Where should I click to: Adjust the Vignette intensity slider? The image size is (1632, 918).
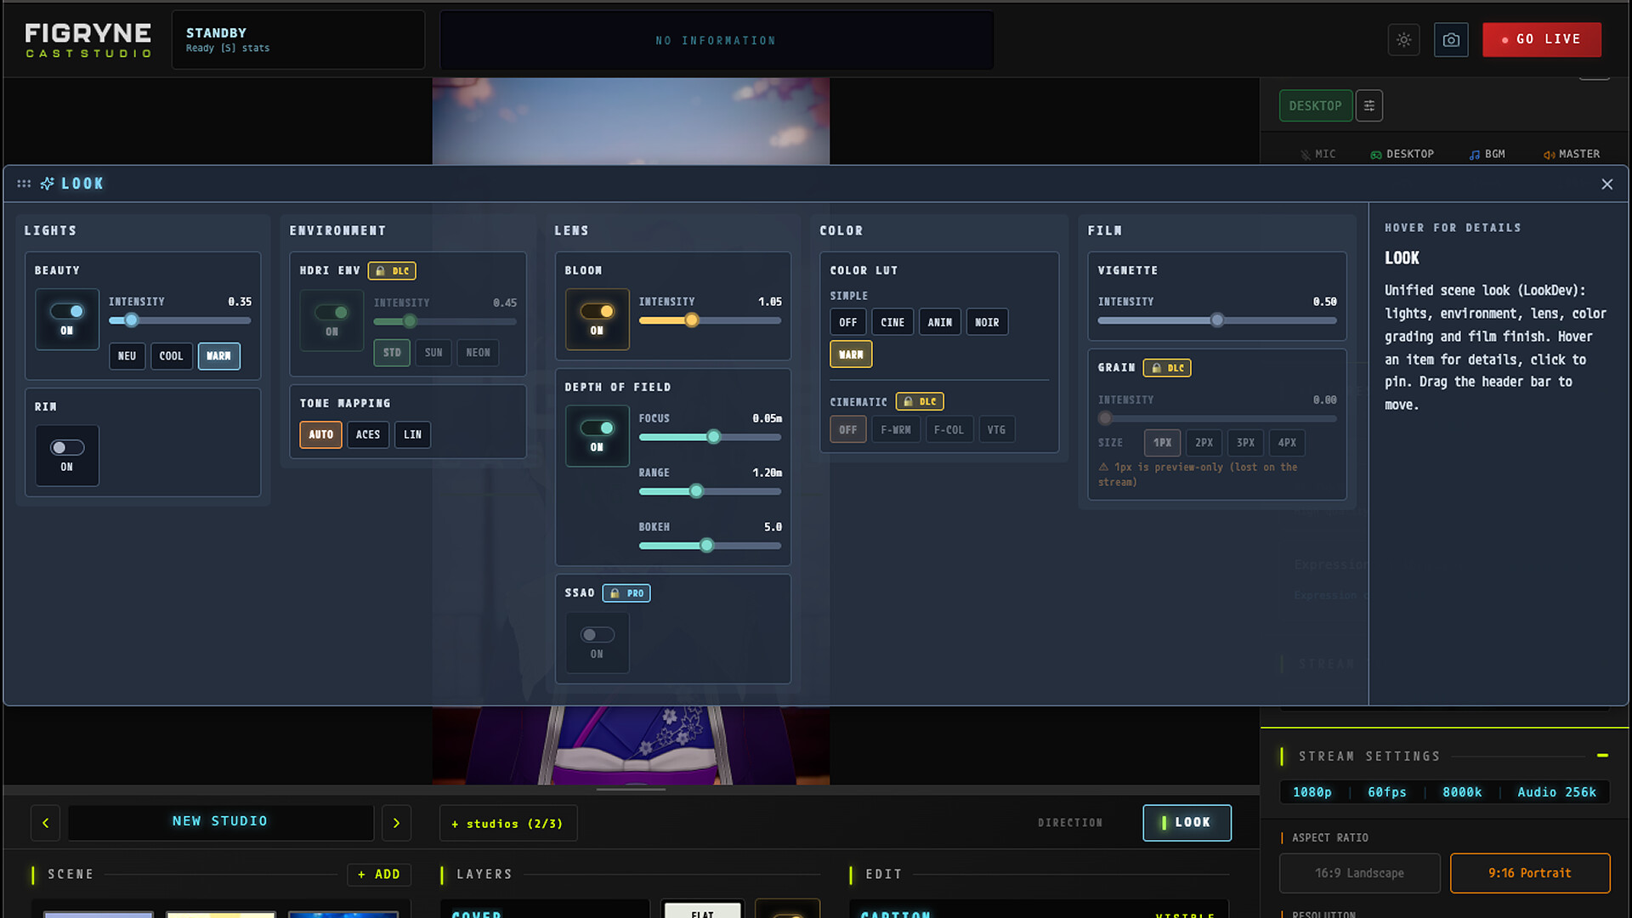click(1216, 320)
